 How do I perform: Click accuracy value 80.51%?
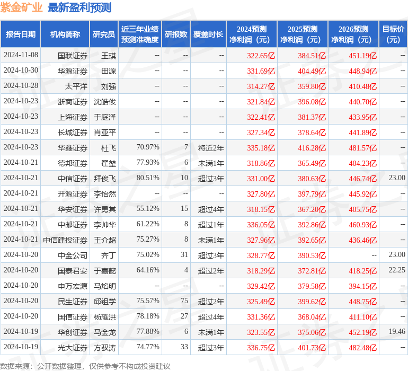pyautogui.click(x=148, y=178)
